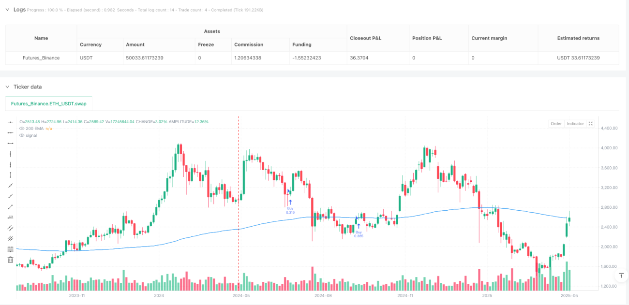Toggle the 200 EMA eye visibility
The width and height of the screenshot is (629, 305).
coord(21,129)
